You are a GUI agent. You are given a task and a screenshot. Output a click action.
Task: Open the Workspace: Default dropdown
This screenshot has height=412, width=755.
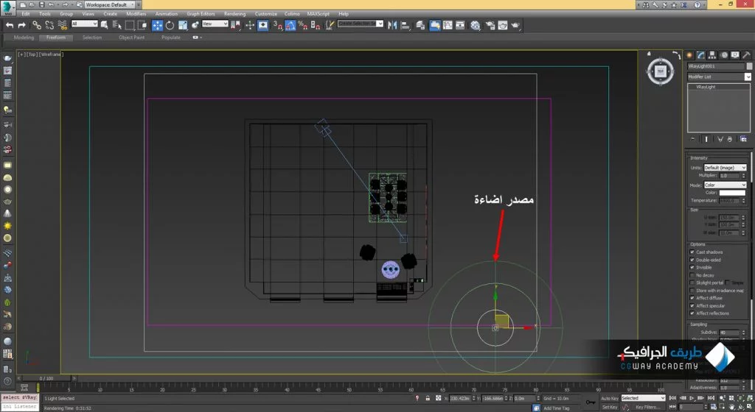click(x=111, y=4)
